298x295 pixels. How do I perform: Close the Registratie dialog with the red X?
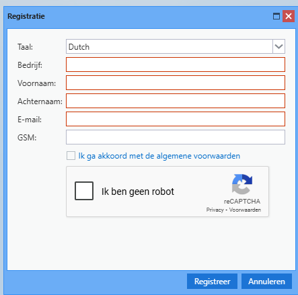(289, 16)
